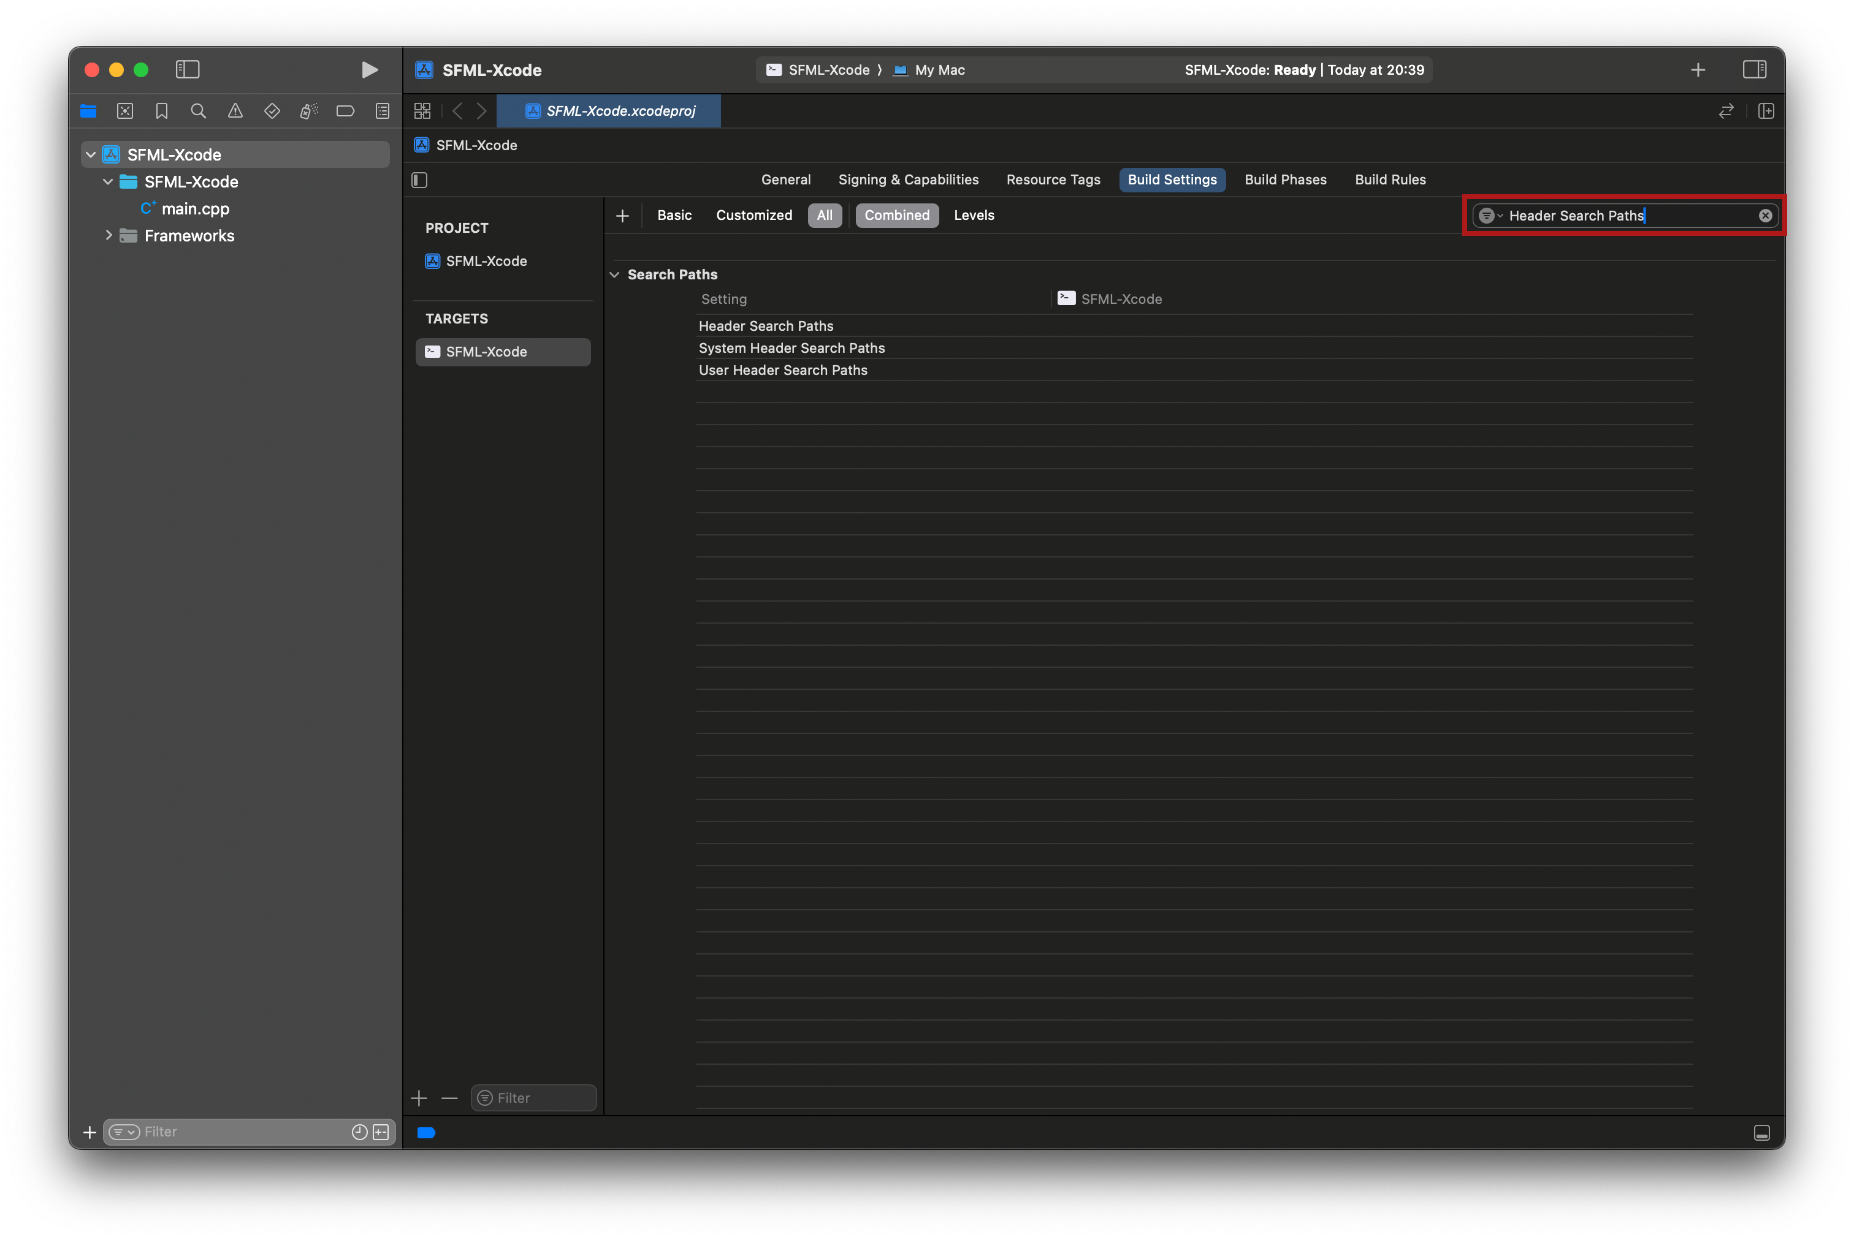The height and width of the screenshot is (1240, 1854).
Task: Select System Header Search Paths row
Action: (1194, 348)
